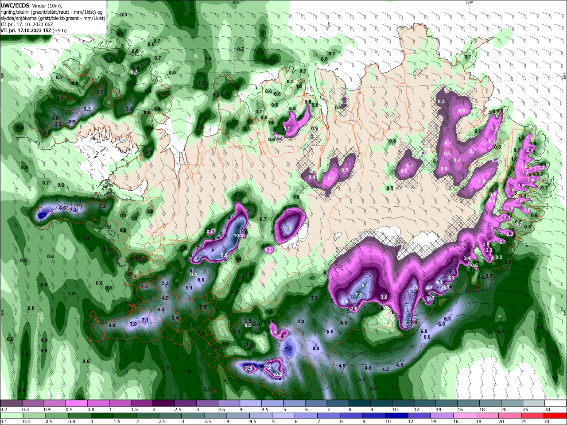This screenshot has width=567, height=425.
Task: Click the 8.0 value on the map
Action: tap(224, 255)
